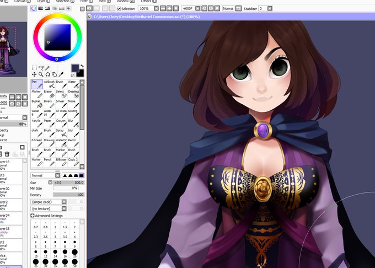Select the Pen tool
The width and height of the screenshot is (375, 268).
click(x=37, y=84)
